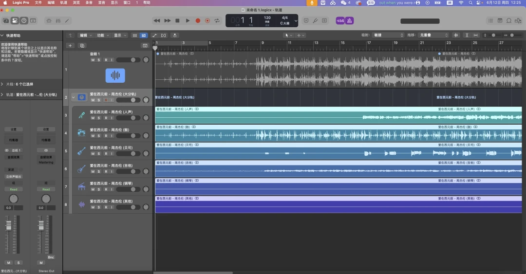Open the Editors pencil button

(x=67, y=21)
